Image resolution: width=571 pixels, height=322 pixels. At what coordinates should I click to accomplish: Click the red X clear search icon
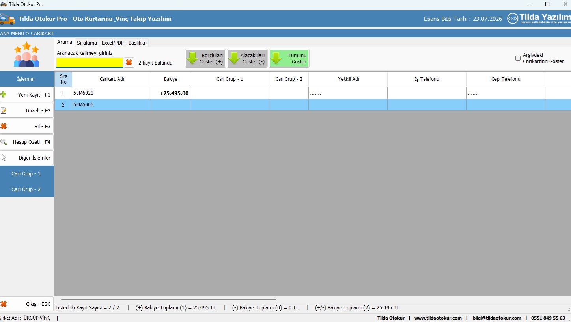click(129, 63)
